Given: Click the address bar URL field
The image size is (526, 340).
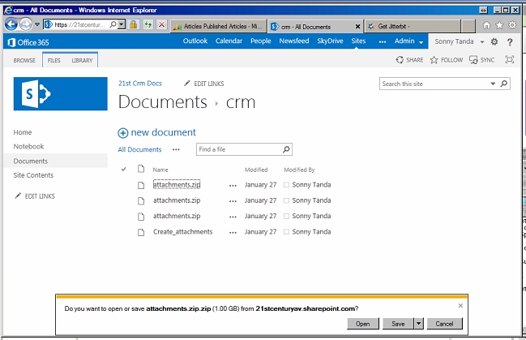Looking at the screenshot, I should pyautogui.click(x=79, y=25).
